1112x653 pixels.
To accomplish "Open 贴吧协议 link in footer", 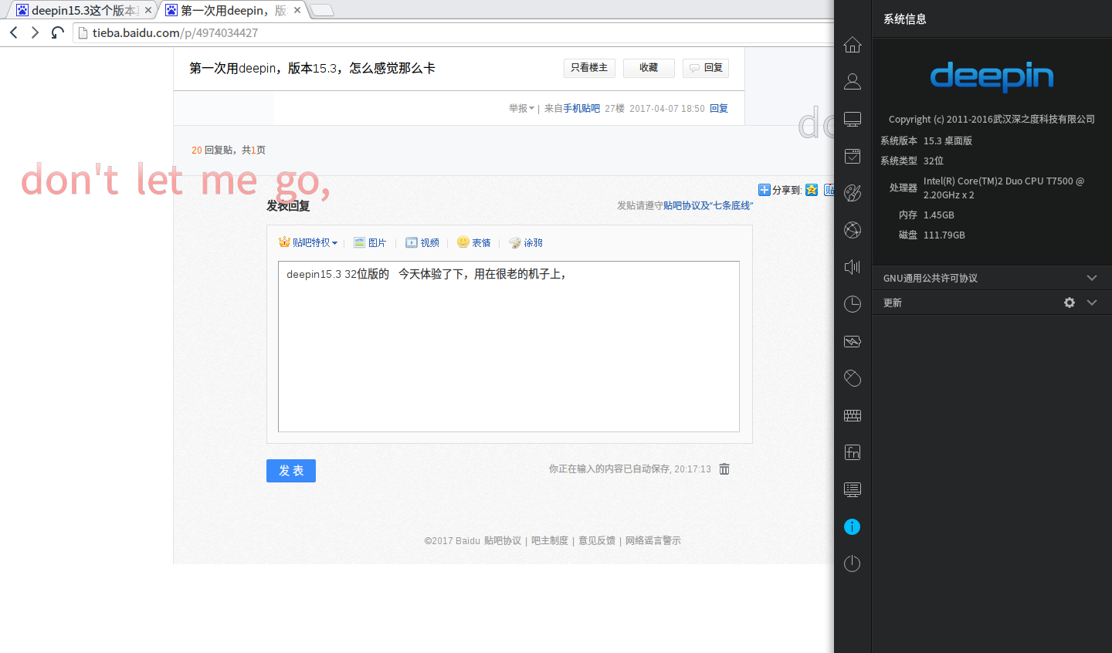I will [x=503, y=540].
